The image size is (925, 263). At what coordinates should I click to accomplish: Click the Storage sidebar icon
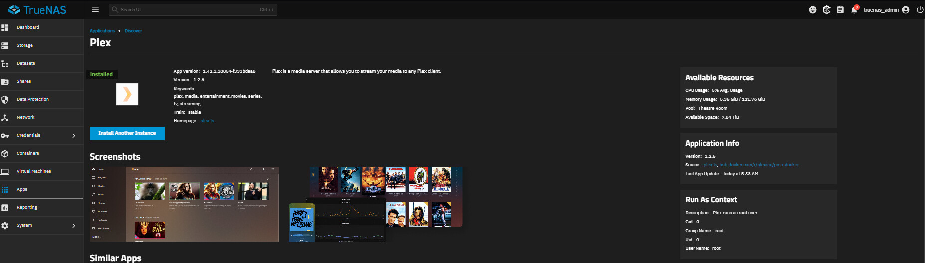coord(5,46)
